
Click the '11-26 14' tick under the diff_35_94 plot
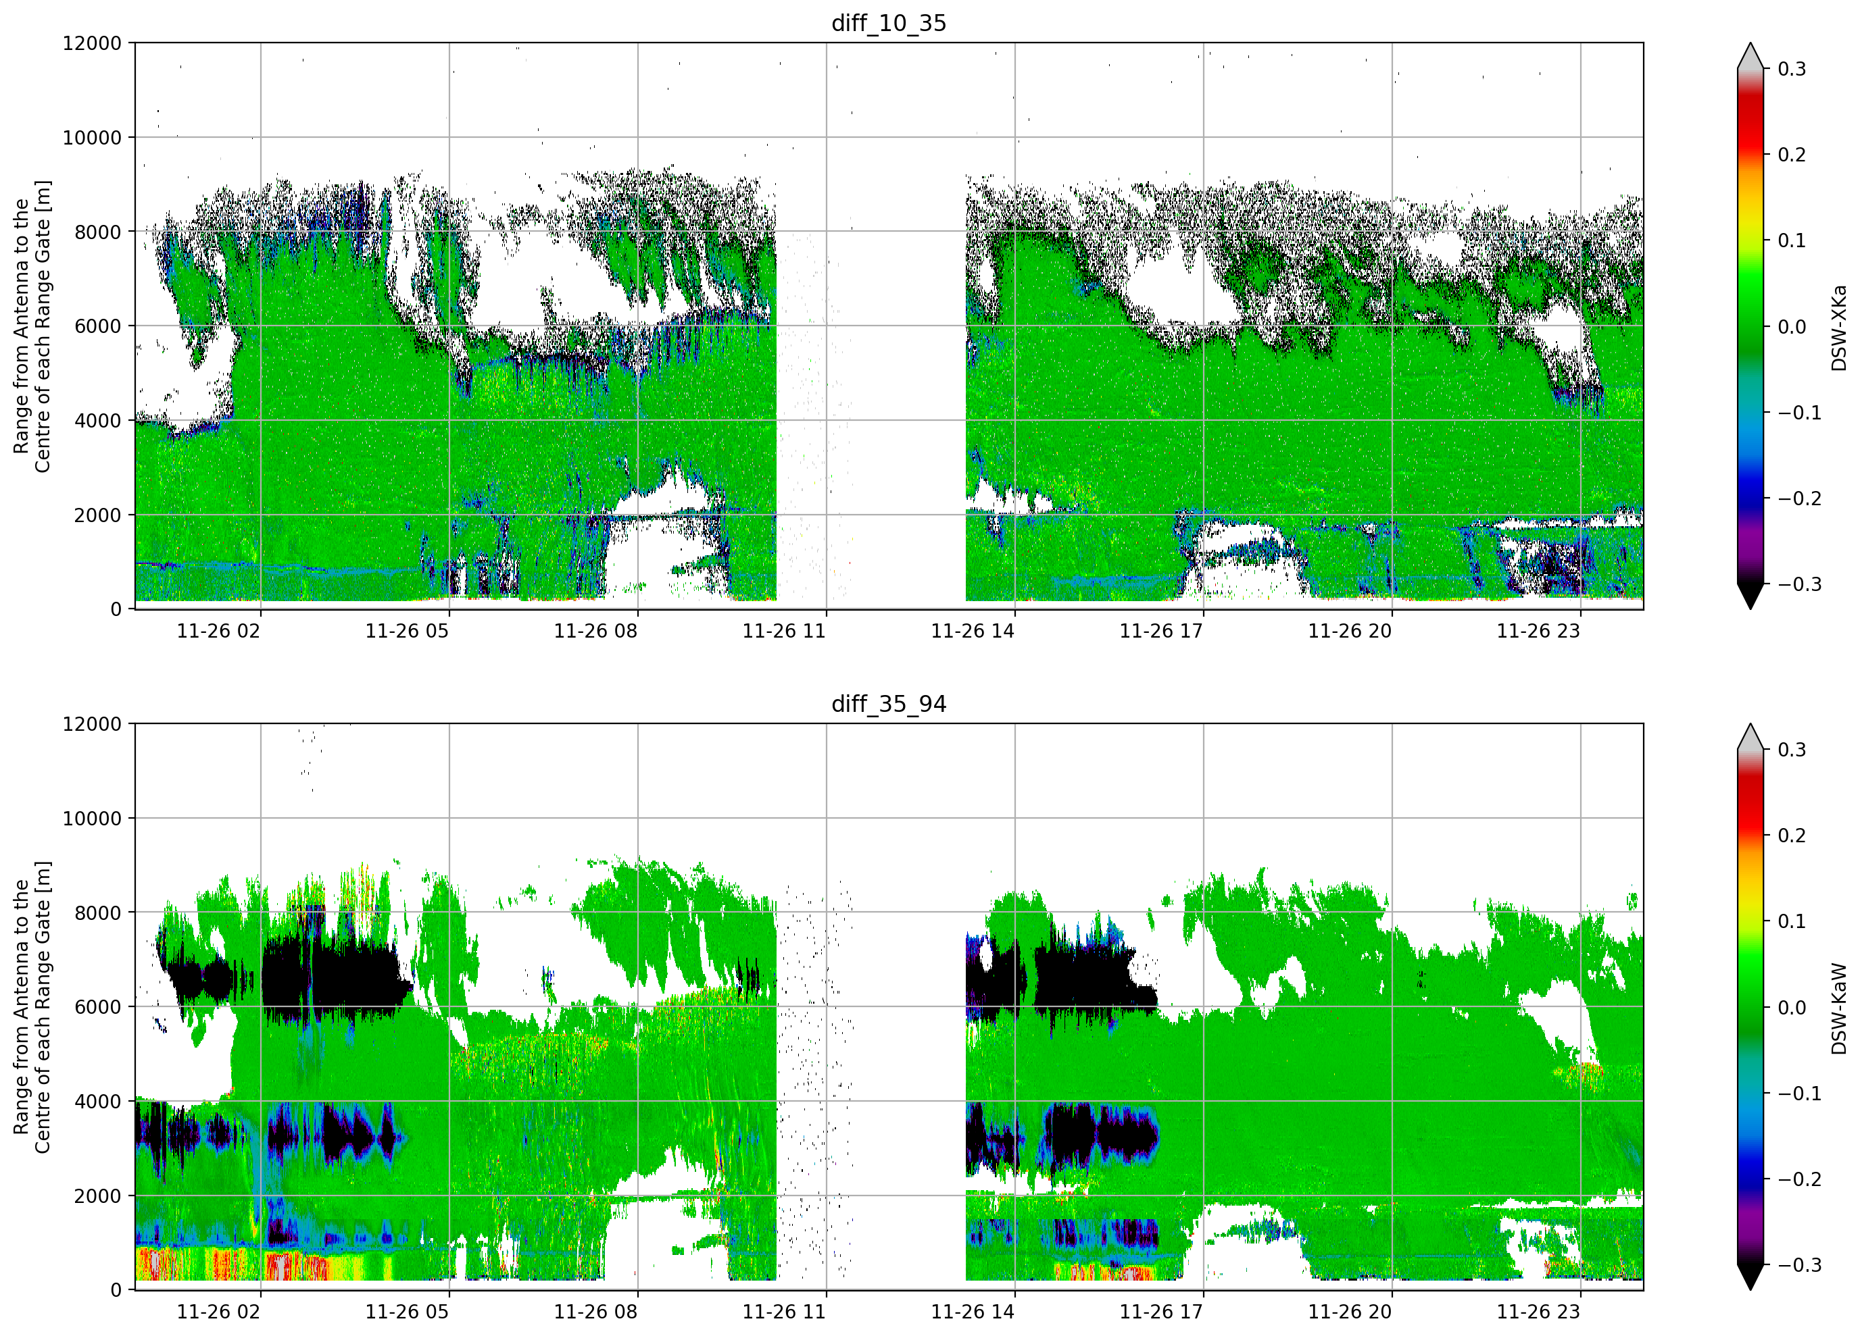tap(973, 1312)
